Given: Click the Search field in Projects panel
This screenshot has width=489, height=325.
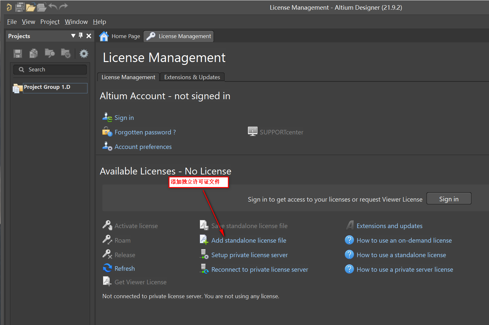Looking at the screenshot, I should 50,69.
